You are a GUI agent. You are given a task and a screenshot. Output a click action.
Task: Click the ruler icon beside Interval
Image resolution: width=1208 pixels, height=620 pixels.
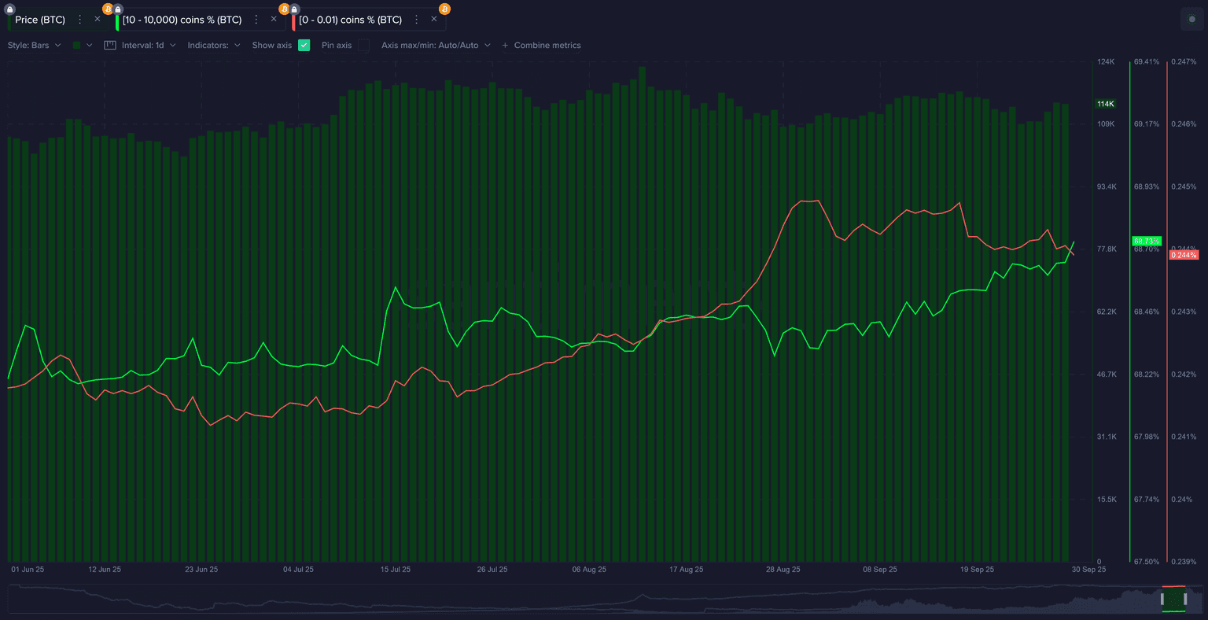pos(110,46)
